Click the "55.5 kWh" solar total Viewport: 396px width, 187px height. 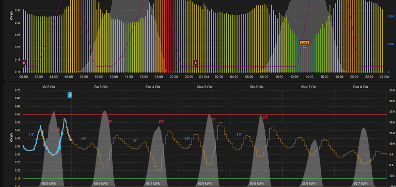pyautogui.click(x=100, y=184)
